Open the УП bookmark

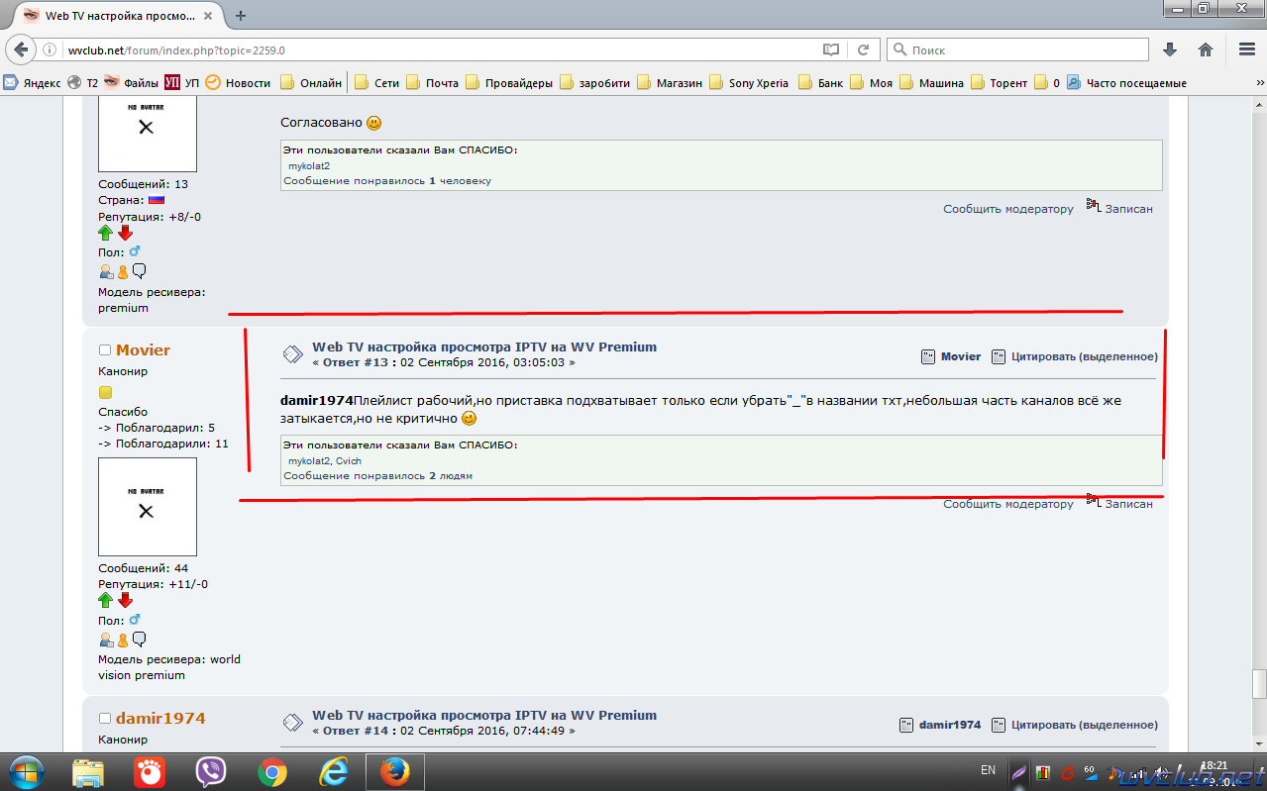(x=181, y=83)
